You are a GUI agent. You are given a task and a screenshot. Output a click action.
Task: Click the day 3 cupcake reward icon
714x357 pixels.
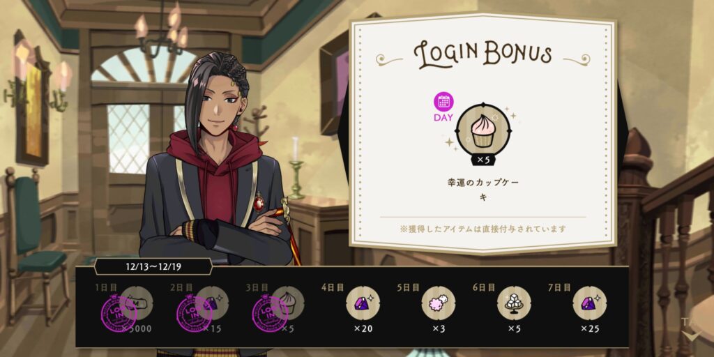[x=287, y=303]
